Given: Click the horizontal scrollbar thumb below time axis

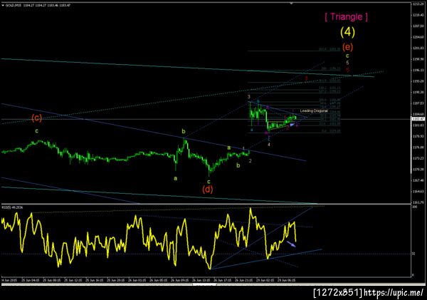Looking at the screenshot, I should pos(204,285).
